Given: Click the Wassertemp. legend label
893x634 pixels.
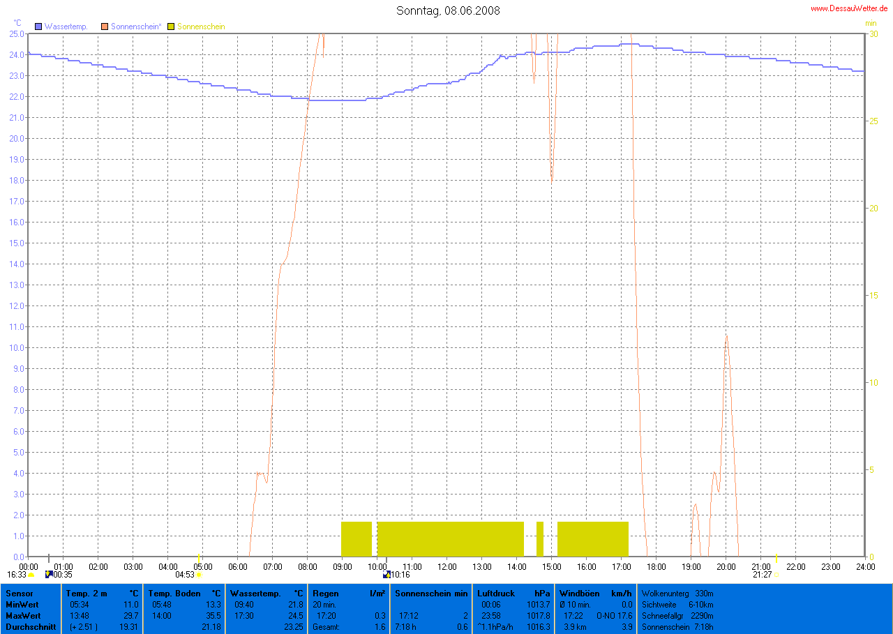Looking at the screenshot, I should click(66, 27).
